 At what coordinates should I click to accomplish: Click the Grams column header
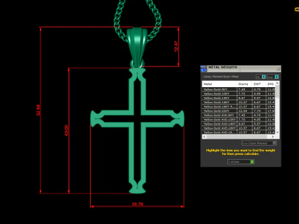click(x=244, y=84)
